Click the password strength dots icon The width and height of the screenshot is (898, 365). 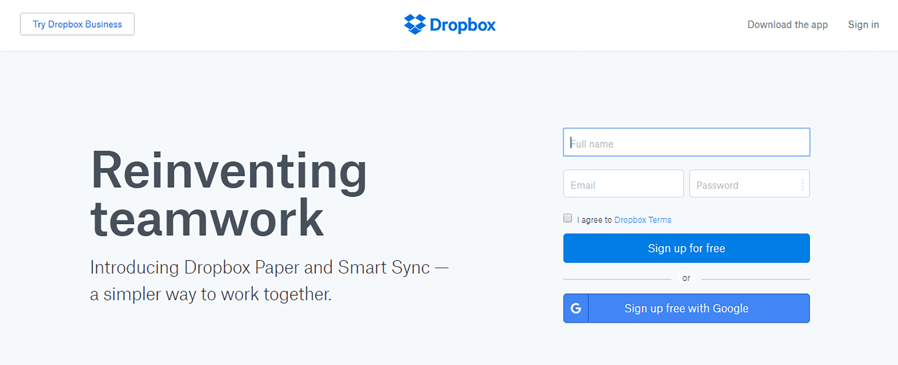[x=802, y=184]
